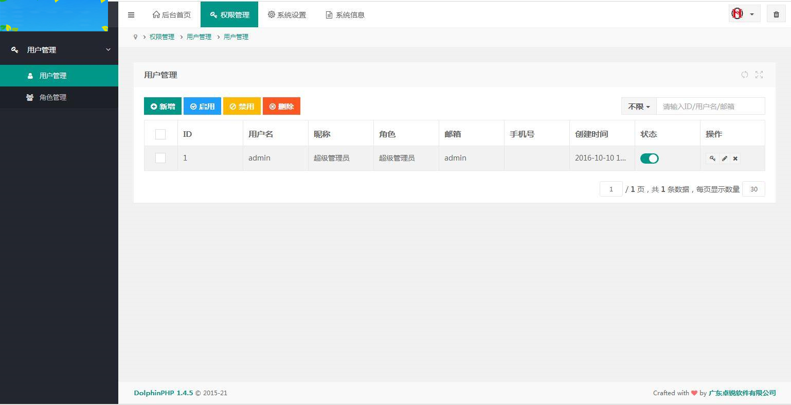Open the 系统信息 section
791x405 pixels.
click(345, 15)
